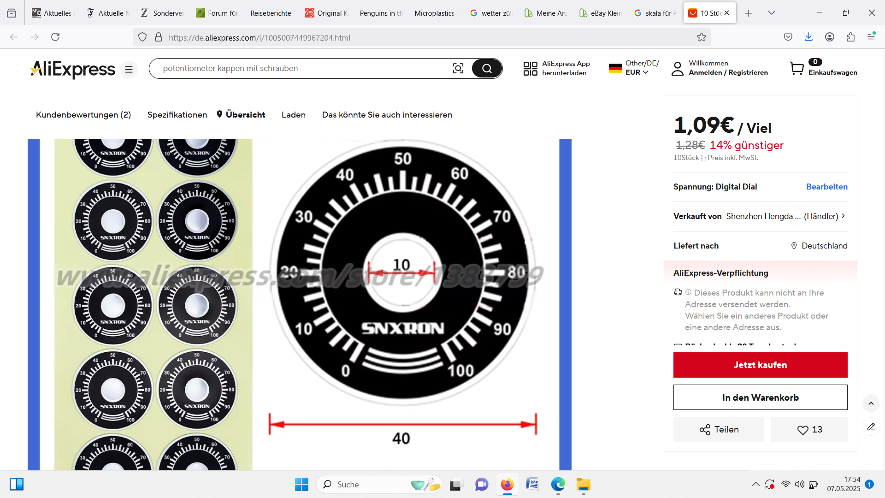Click Jetzt kaufen button
Viewport: 885px width, 498px height.
pyautogui.click(x=760, y=365)
